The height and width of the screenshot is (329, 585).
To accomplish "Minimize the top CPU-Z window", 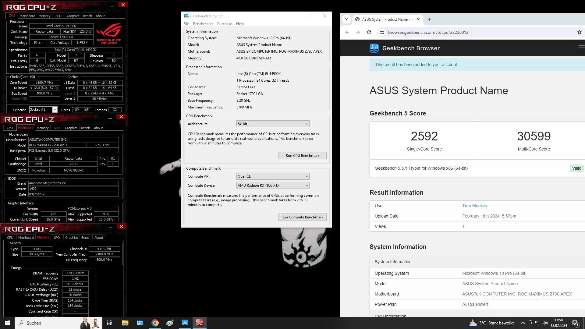I will click(112, 5).
